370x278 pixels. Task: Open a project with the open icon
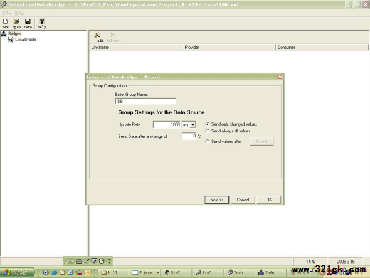click(x=16, y=24)
